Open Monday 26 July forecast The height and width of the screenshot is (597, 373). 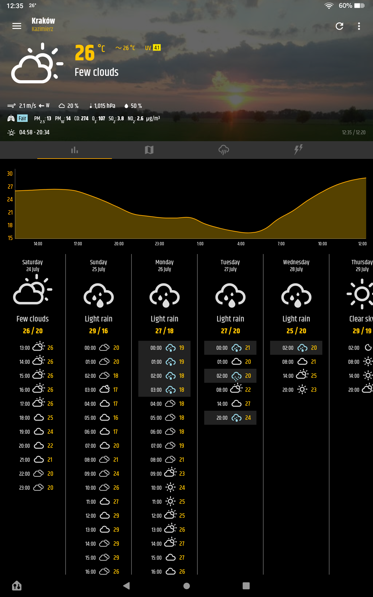click(x=164, y=266)
